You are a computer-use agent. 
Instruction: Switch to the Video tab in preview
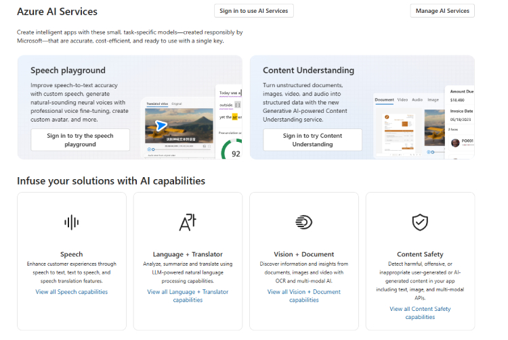point(402,100)
